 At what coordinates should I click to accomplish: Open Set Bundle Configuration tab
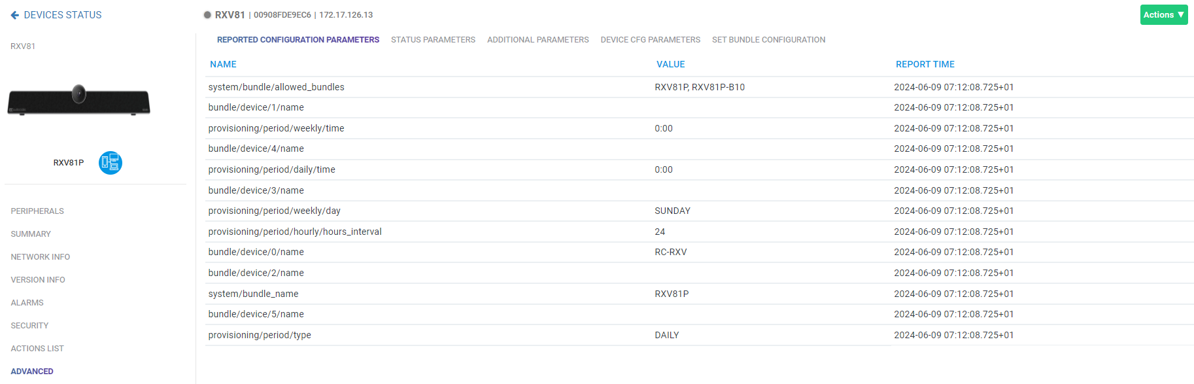tap(769, 40)
